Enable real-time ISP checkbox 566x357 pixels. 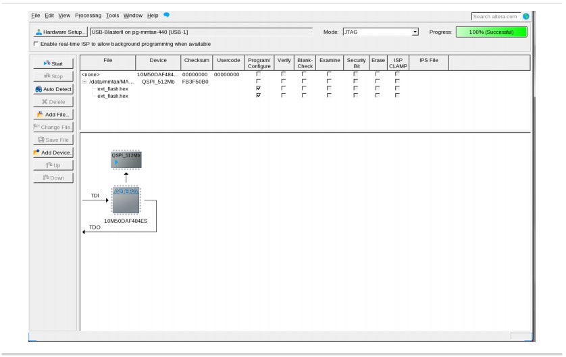(36, 44)
